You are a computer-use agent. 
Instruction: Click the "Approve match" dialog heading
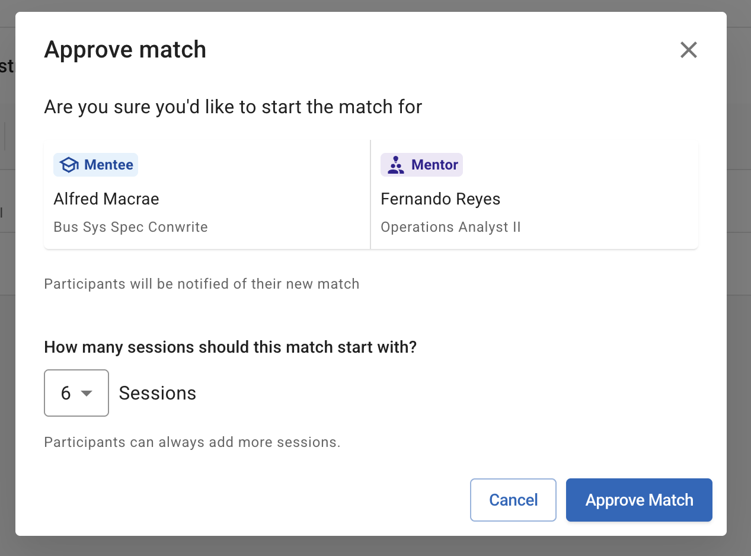tap(125, 50)
